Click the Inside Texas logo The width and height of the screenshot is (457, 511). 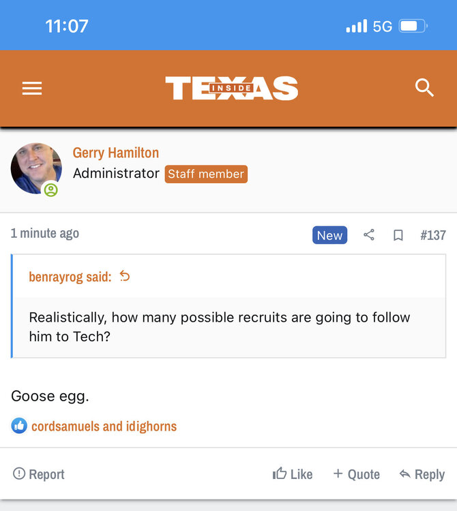pos(231,89)
